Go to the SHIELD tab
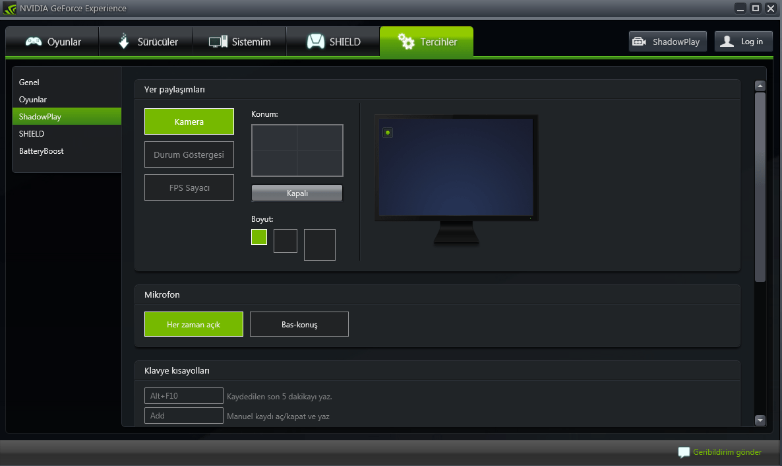Screen dimensions: 782x466 pyautogui.click(x=333, y=42)
